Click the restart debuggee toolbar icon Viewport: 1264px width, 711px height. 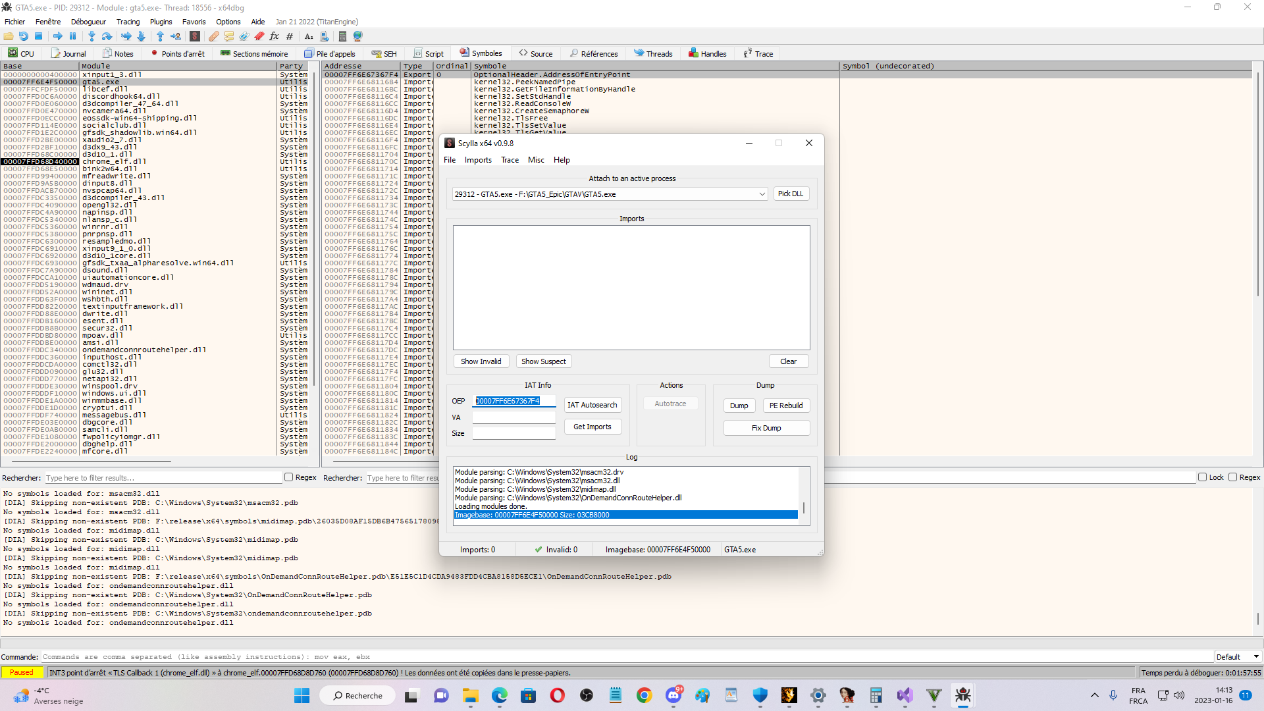(x=24, y=36)
